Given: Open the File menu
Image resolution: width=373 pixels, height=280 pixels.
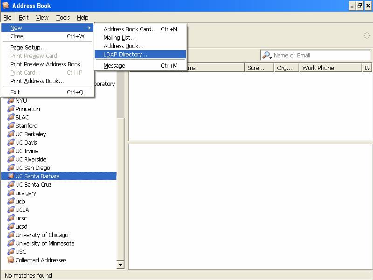Looking at the screenshot, I should (x=7, y=18).
